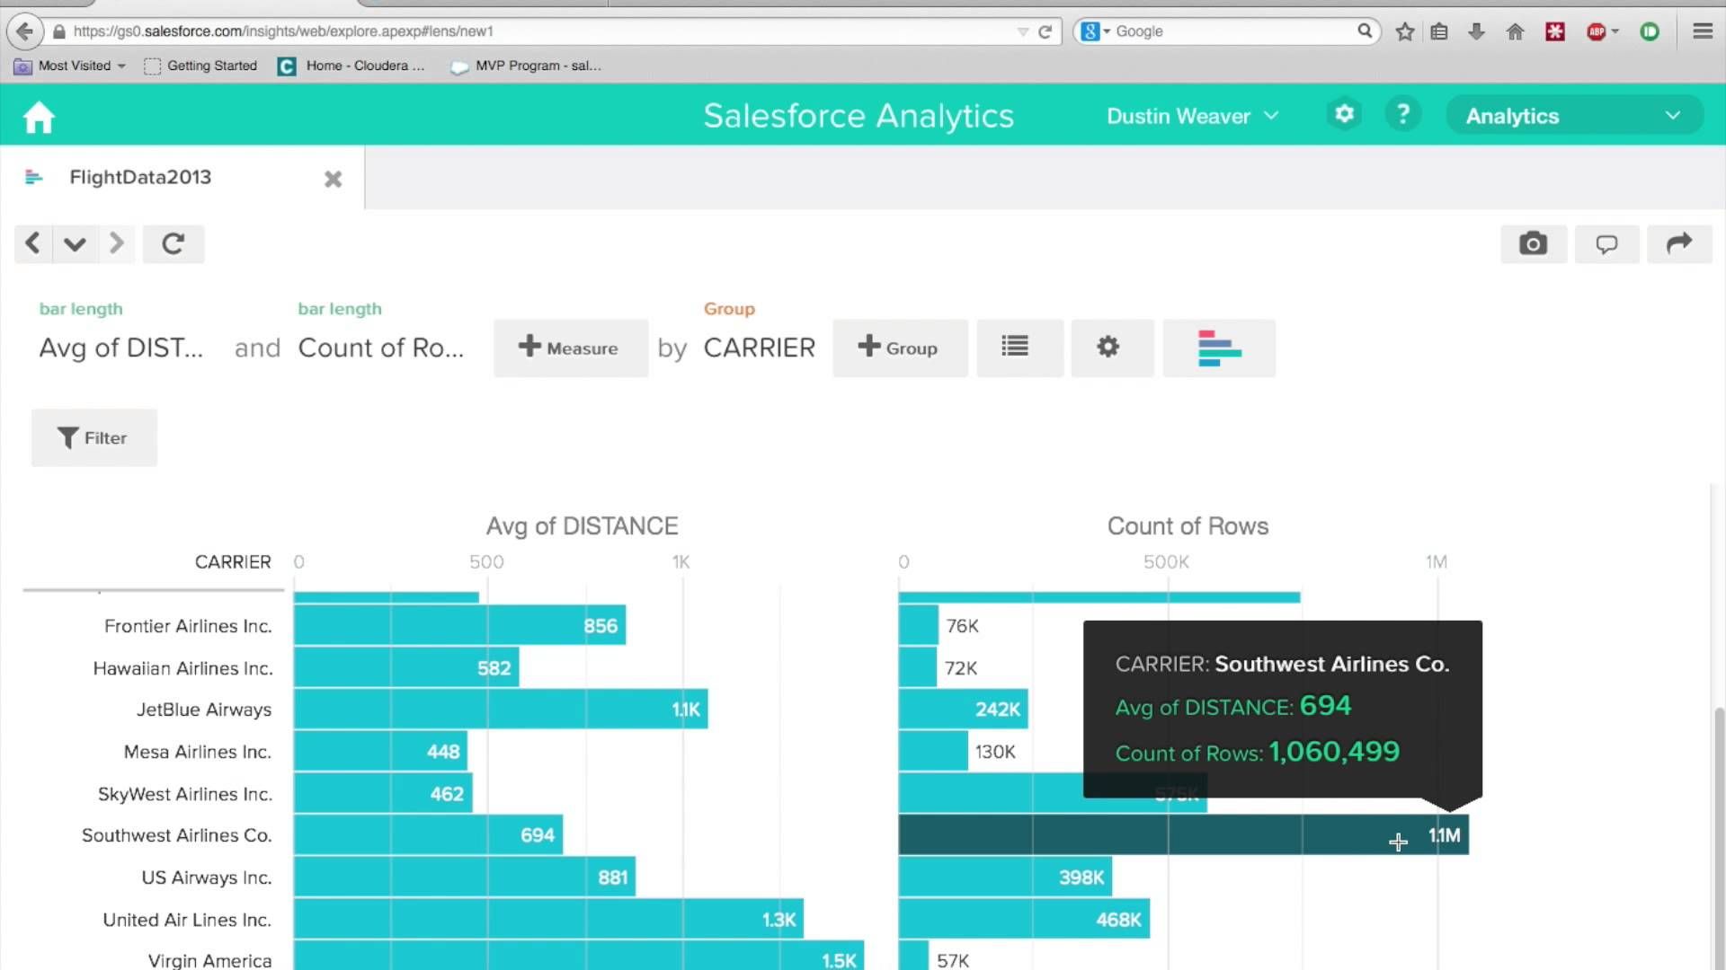Click the Avg of DISTANCE chart title
1726x970 pixels.
[x=582, y=526]
